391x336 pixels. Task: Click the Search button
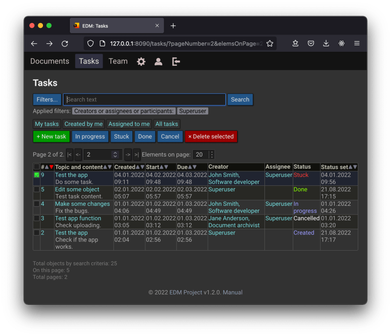pyautogui.click(x=240, y=99)
